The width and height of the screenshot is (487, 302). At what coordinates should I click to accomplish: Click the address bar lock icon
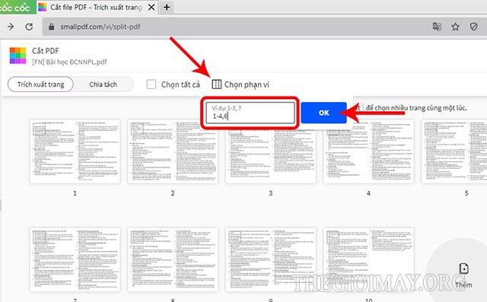click(52, 27)
